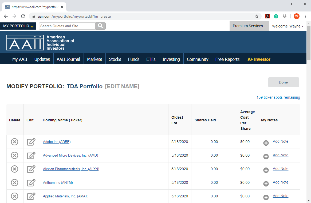Click the Done button
Image resolution: width=311 pixels, height=203 pixels.
point(284,82)
